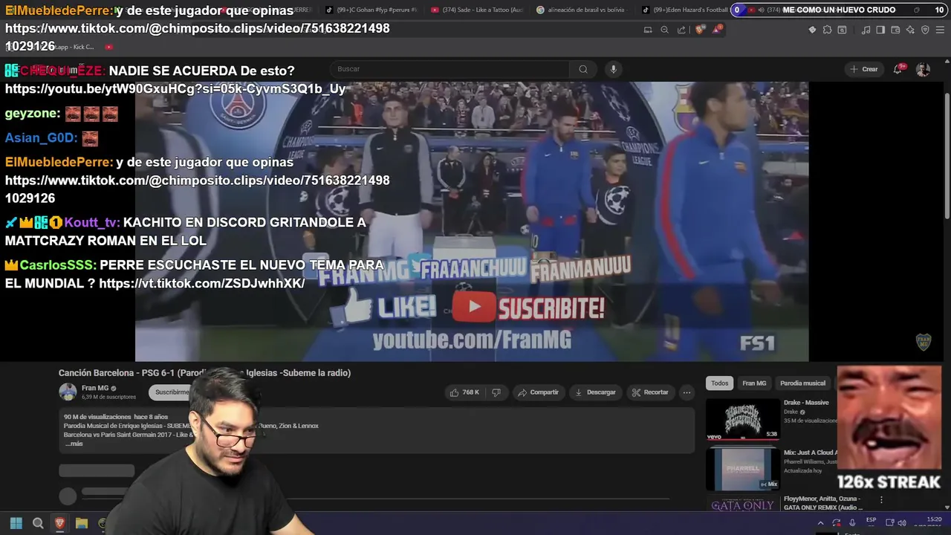This screenshot has width=951, height=535.
Task: Open the ESP language indicator
Action: coord(871,521)
